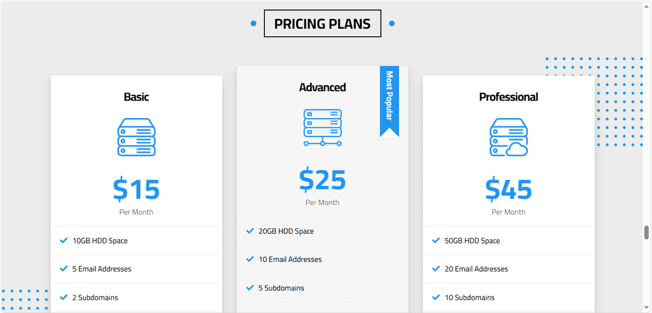Click the page vertical scrollbar thumb
The image size is (652, 313).
[x=647, y=232]
